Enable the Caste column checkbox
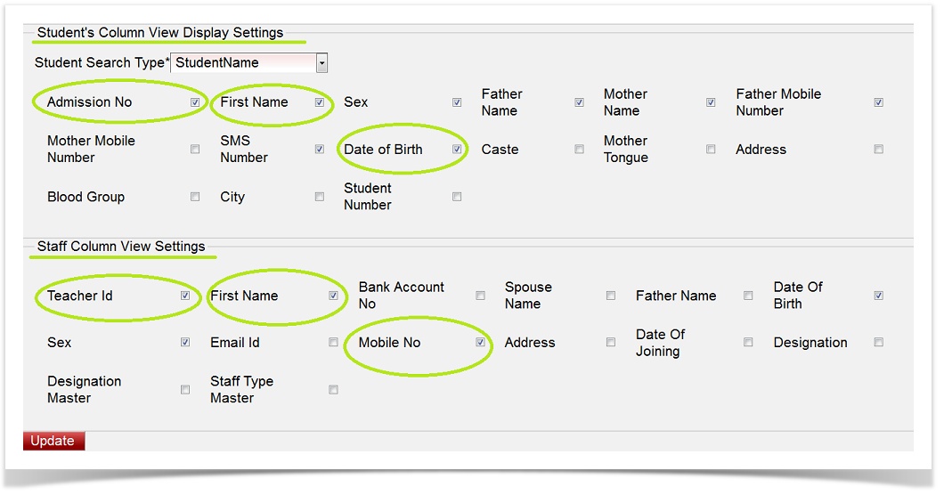 point(579,150)
